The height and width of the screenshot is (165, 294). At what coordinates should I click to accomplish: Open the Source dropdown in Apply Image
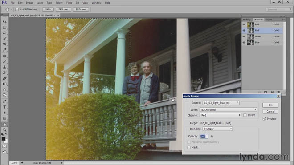click(x=220, y=103)
